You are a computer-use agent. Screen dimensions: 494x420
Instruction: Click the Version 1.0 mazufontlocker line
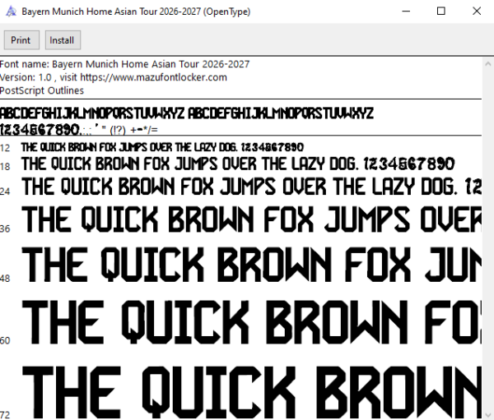click(114, 77)
